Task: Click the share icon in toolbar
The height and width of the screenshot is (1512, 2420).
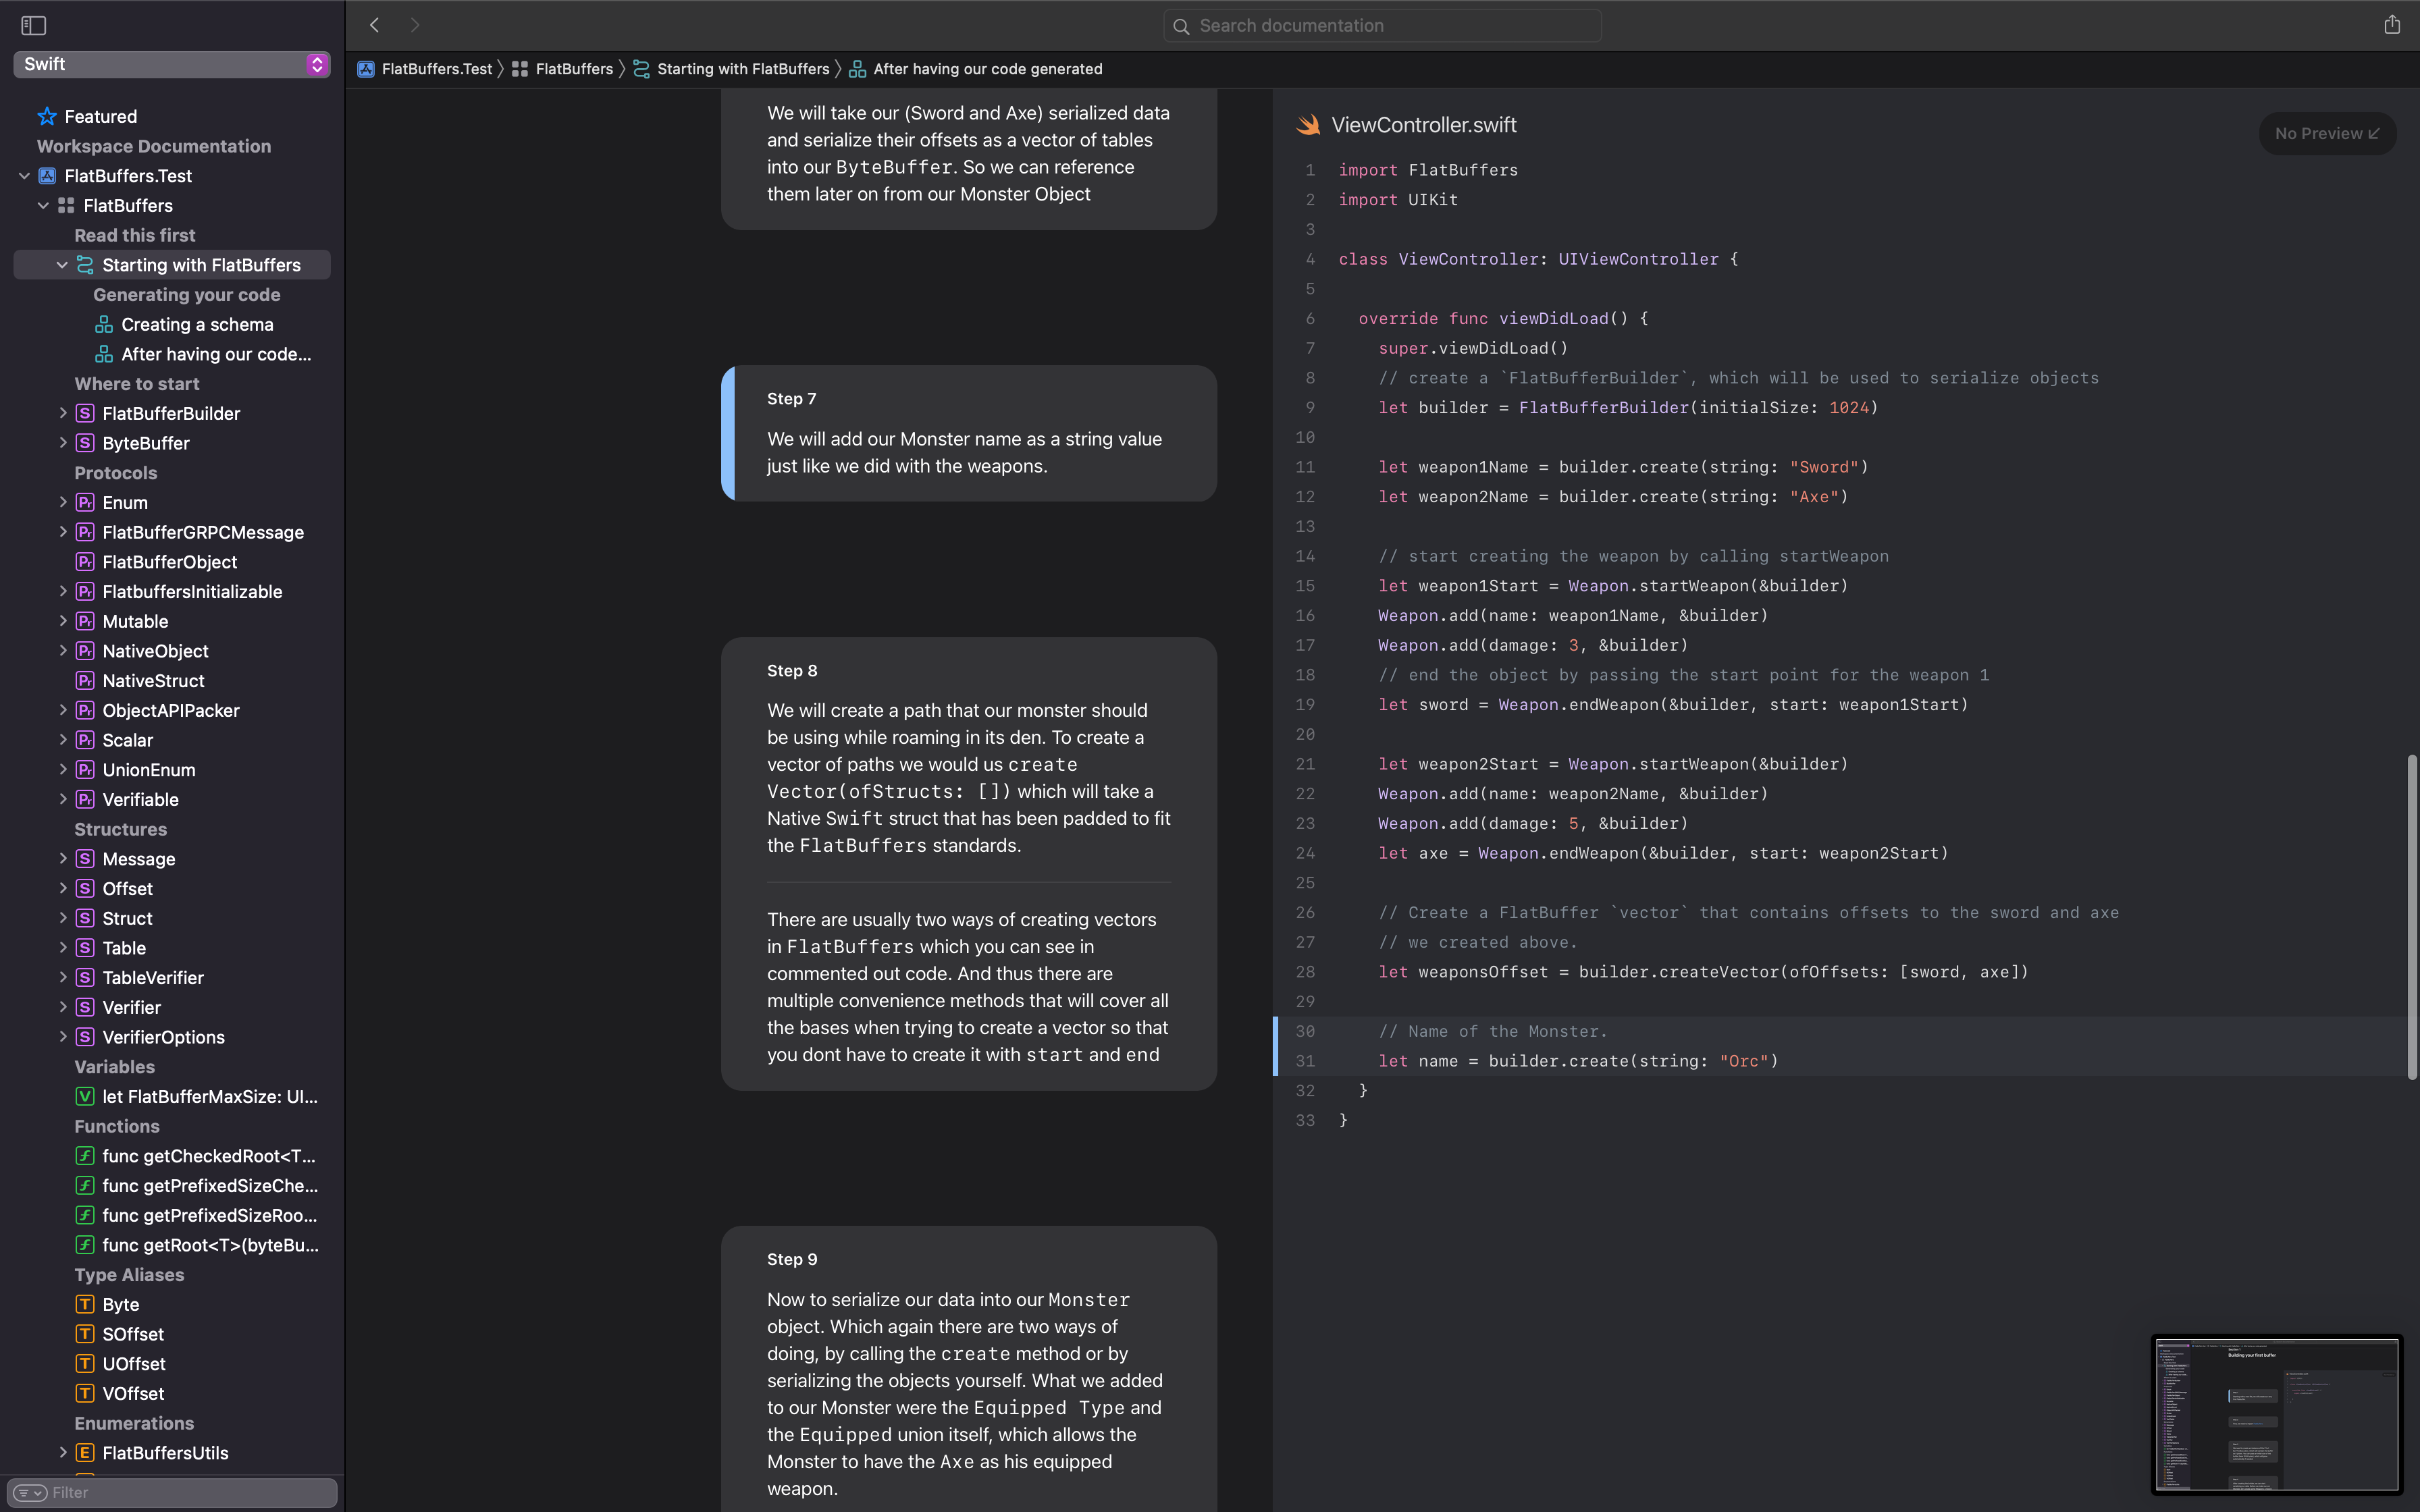Action: point(2391,25)
